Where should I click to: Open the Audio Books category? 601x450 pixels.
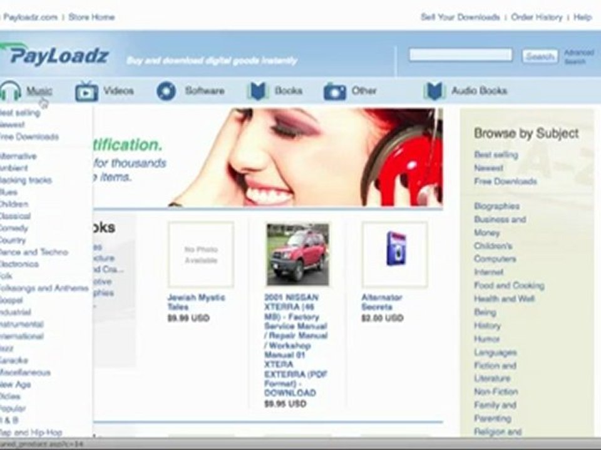[x=479, y=91]
